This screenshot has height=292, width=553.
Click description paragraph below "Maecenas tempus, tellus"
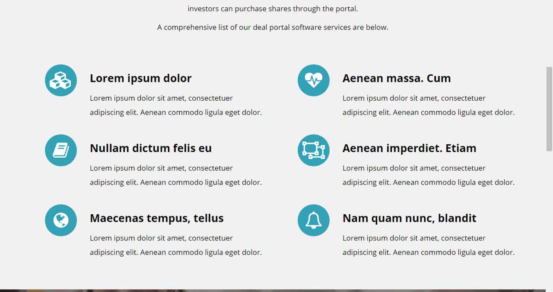175,245
